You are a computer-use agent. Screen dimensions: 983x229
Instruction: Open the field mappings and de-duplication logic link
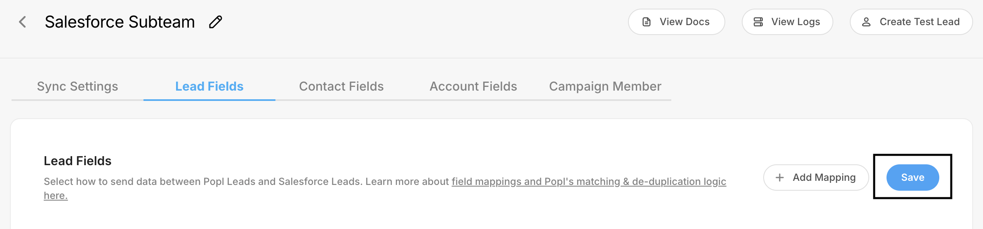589,182
